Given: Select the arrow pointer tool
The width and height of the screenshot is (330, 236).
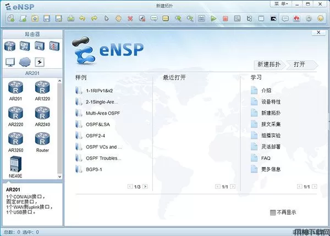Looking at the screenshot, I should (107, 19).
